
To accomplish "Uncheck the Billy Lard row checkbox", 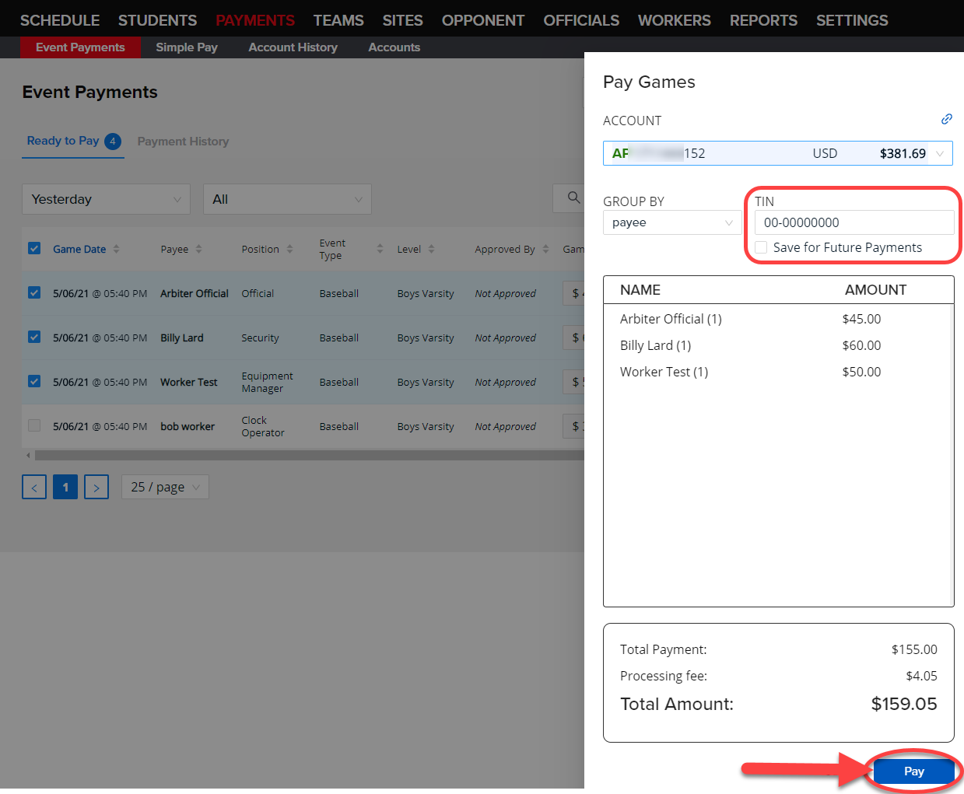I will click(x=34, y=337).
